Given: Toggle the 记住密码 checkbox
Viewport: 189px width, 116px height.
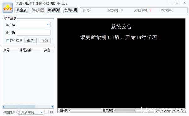Looking at the screenshot, I should (8, 41).
